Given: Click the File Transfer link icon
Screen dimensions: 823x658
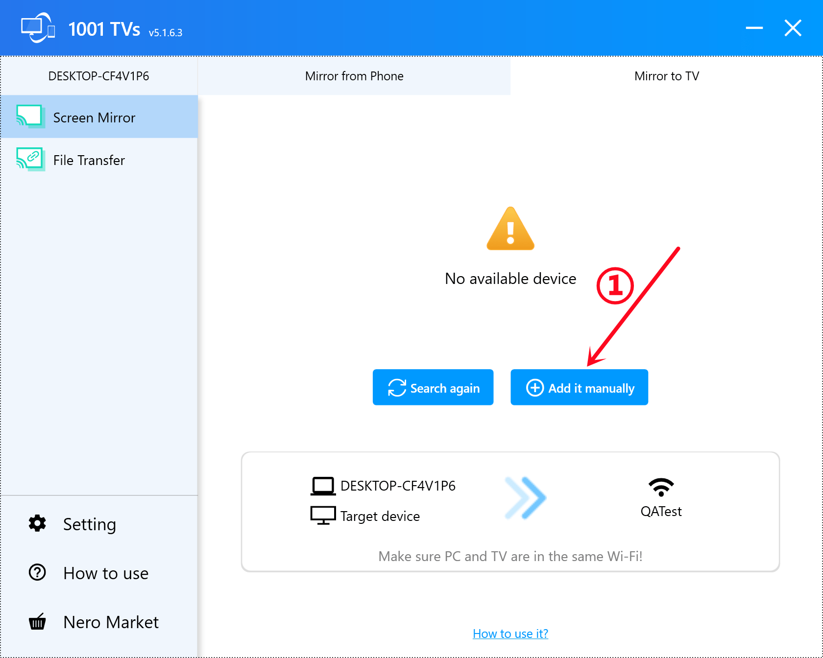Looking at the screenshot, I should (30, 159).
